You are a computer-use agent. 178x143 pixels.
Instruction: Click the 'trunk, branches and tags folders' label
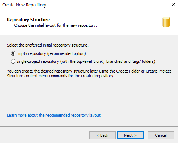tap(86, 61)
